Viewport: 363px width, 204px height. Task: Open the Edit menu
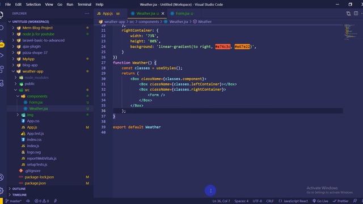click(x=18, y=5)
